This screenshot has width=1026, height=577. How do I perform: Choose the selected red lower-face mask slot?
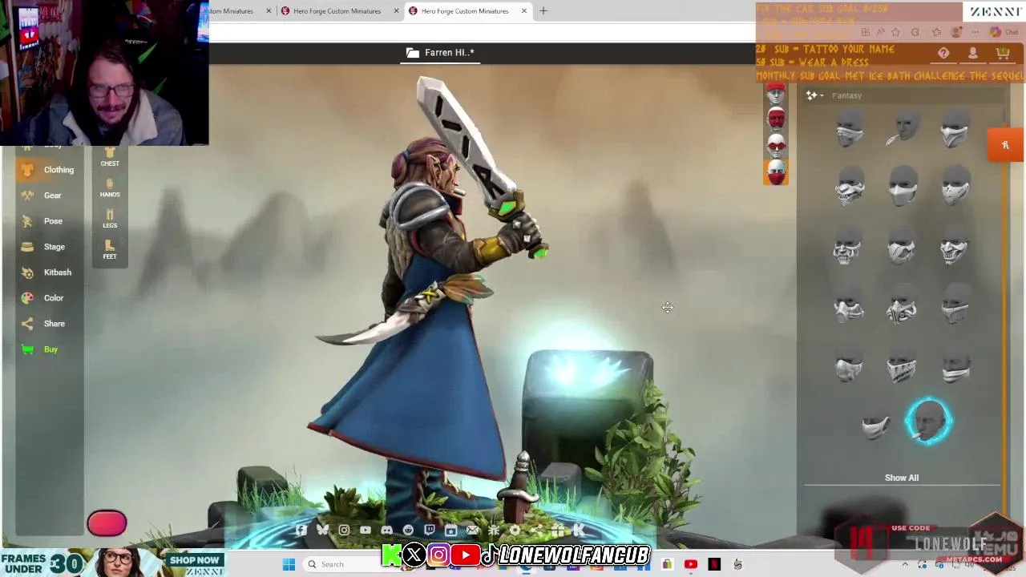(x=776, y=171)
